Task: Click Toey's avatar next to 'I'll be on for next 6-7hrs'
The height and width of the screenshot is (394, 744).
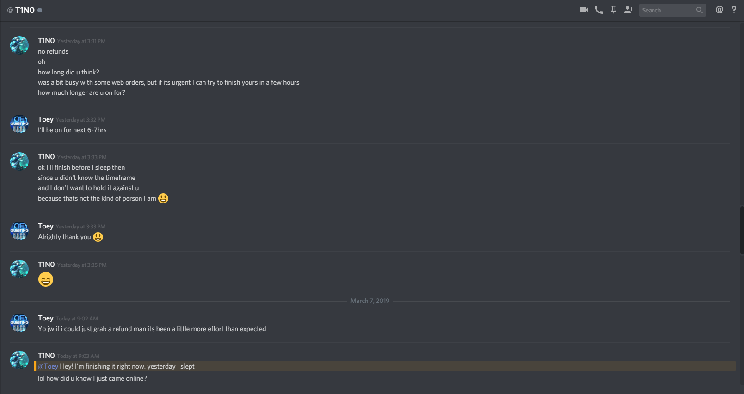Action: point(19,124)
